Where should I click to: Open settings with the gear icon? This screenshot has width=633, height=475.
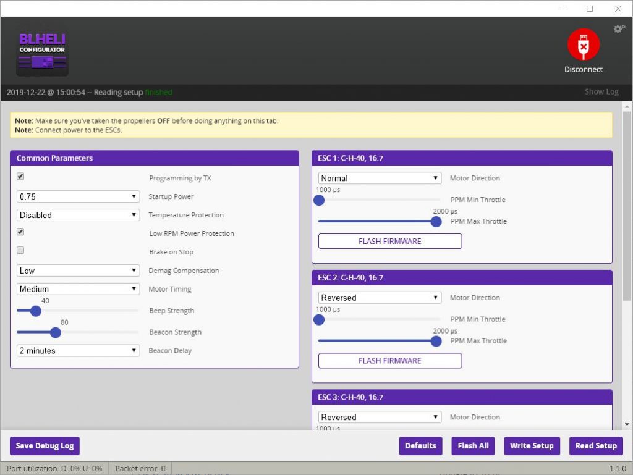pyautogui.click(x=619, y=28)
